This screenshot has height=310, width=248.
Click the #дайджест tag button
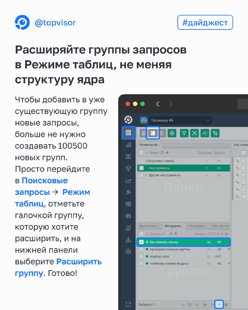(205, 22)
